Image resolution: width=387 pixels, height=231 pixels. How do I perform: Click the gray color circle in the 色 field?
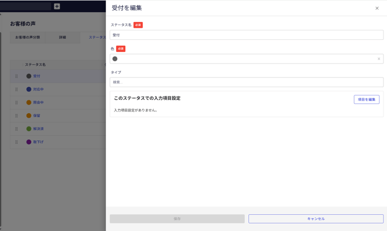115,59
